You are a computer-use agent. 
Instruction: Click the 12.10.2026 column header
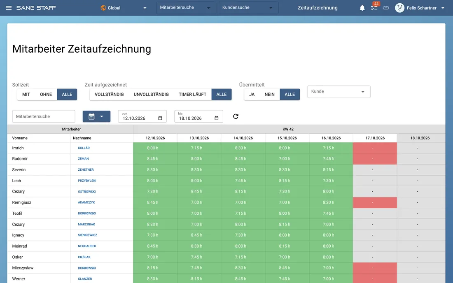pos(155,138)
